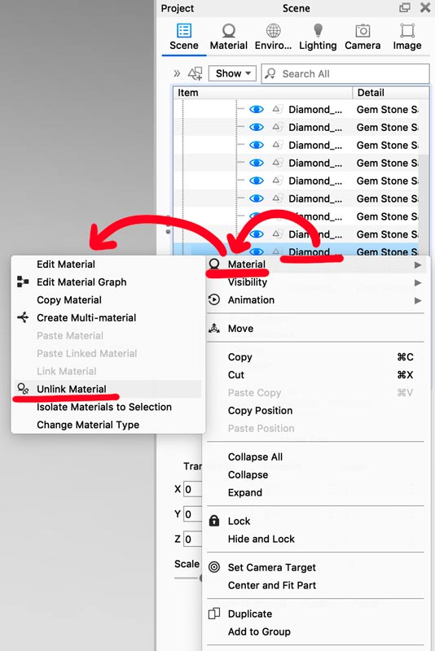Select Collapse in the context menu
The image size is (435, 651).
pyautogui.click(x=316, y=475)
